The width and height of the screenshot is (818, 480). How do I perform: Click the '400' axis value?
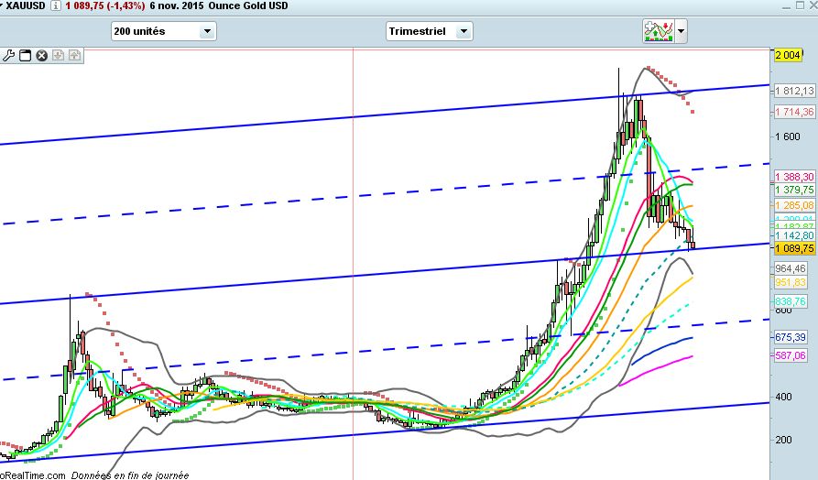[x=783, y=397]
